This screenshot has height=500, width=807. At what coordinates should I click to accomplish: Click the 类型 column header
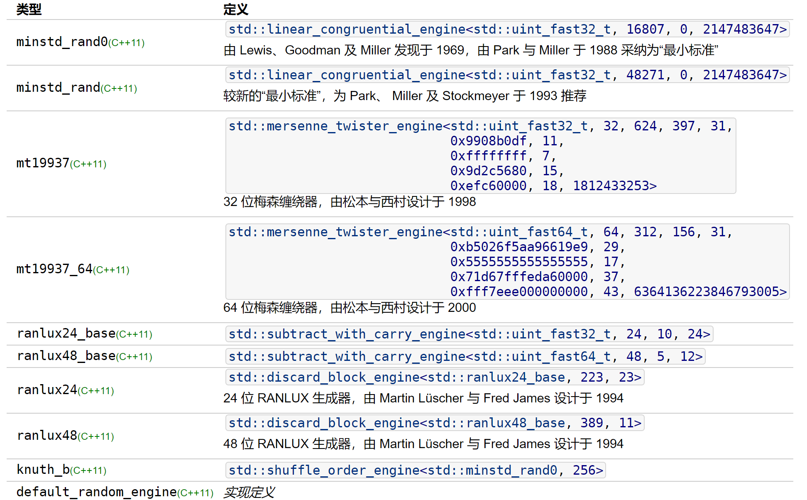click(x=29, y=9)
